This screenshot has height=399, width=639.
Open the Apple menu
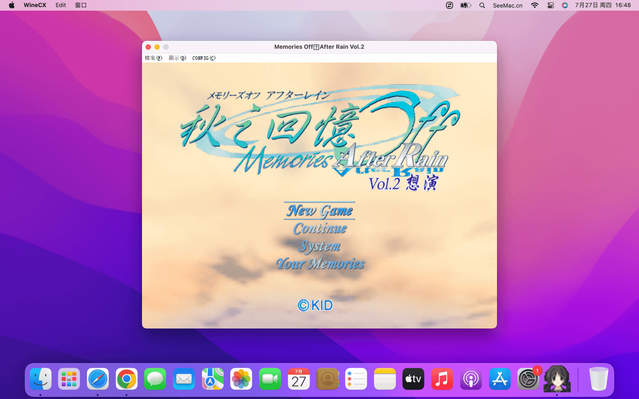12,5
